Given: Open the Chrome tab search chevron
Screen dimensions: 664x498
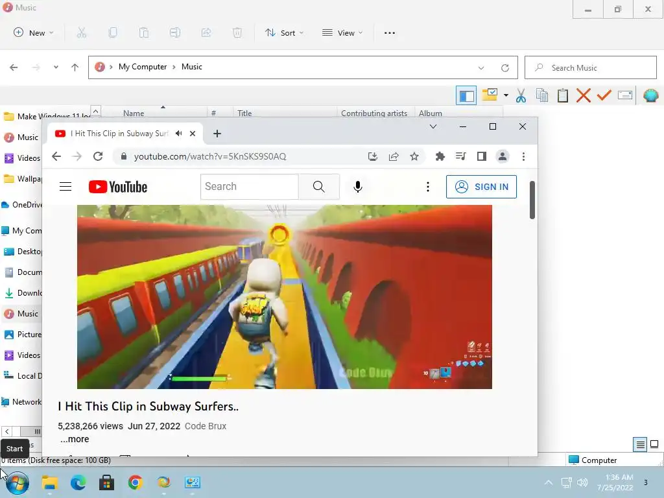Looking at the screenshot, I should click(x=433, y=126).
